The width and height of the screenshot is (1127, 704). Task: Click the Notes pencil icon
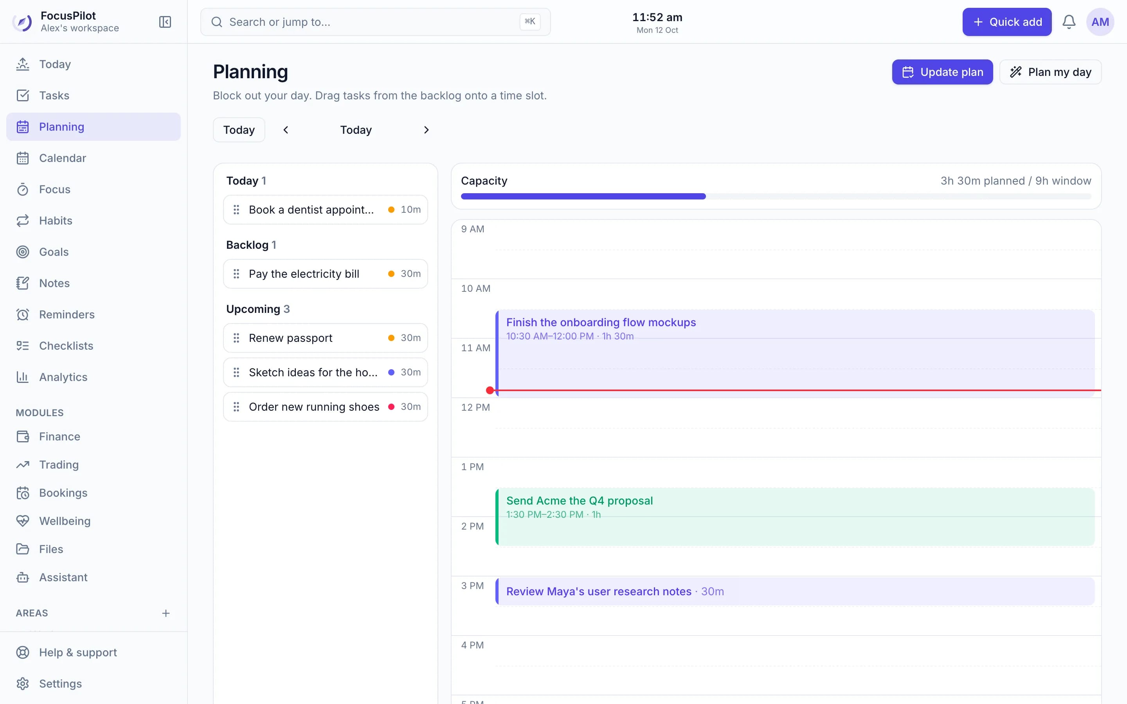[22, 283]
